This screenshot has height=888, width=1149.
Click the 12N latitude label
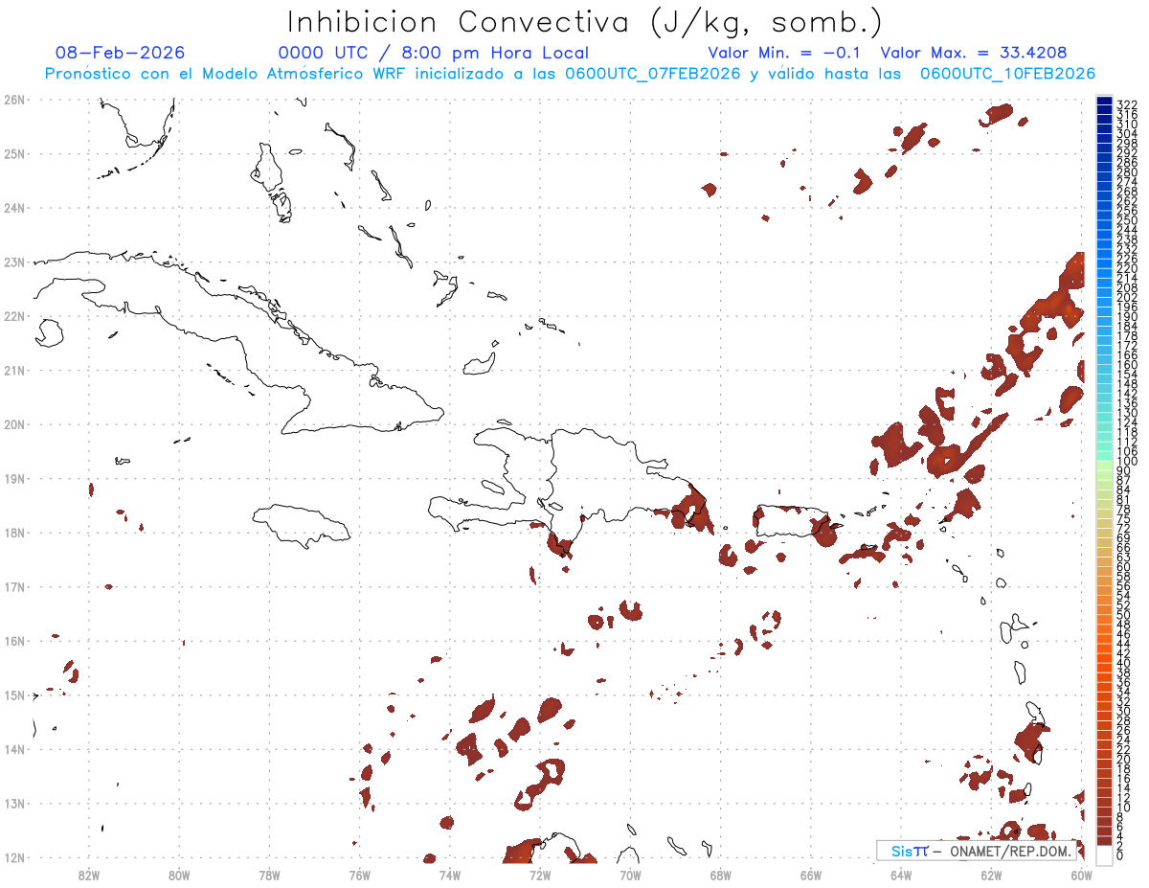[x=14, y=857]
